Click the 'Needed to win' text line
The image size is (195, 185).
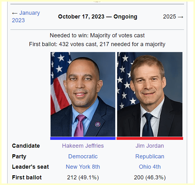97,35
